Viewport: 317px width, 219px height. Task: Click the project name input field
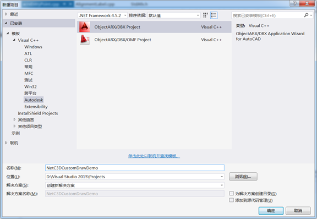tap(135, 168)
